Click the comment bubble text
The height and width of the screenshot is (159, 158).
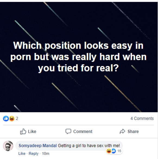tap(89, 146)
